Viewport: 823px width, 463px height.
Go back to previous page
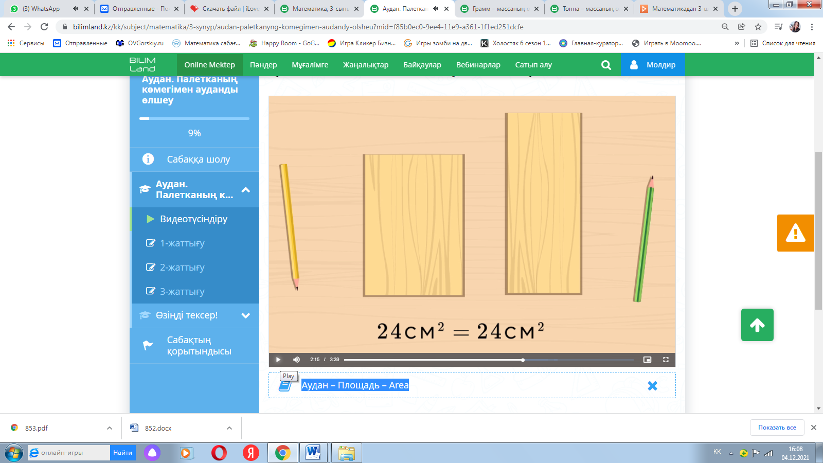[x=11, y=27]
